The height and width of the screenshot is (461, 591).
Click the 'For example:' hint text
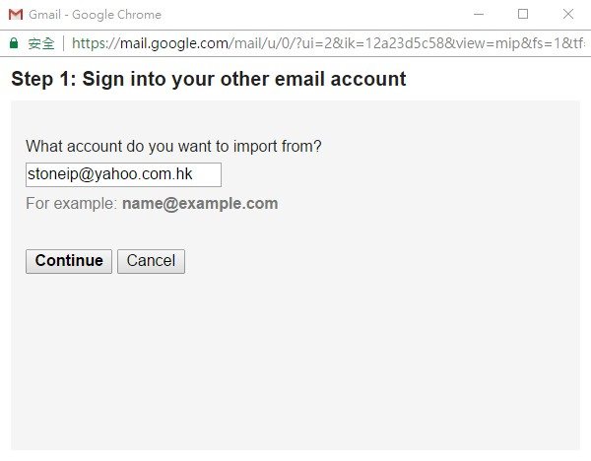click(72, 204)
